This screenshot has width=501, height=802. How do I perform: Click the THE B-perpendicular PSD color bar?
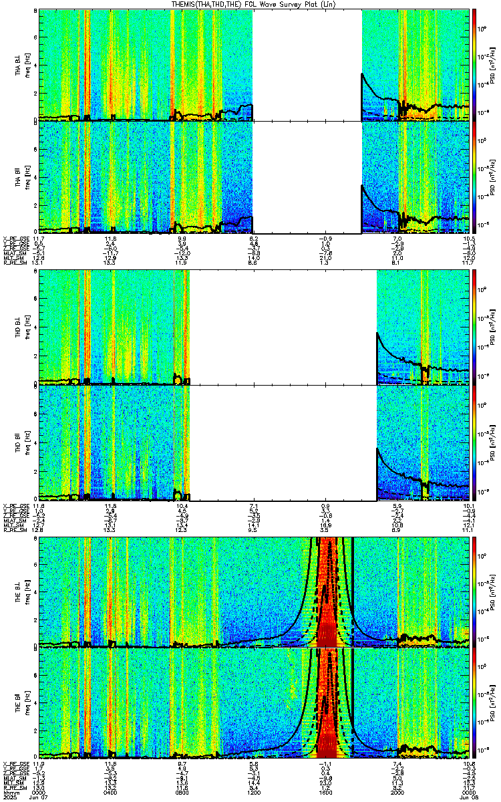pyautogui.click(x=474, y=591)
